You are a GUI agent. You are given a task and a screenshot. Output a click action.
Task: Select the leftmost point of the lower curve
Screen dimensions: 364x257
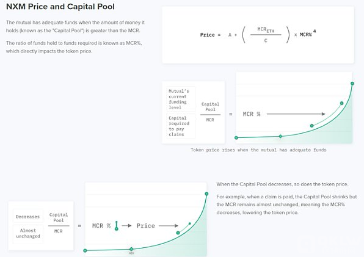click(85, 250)
